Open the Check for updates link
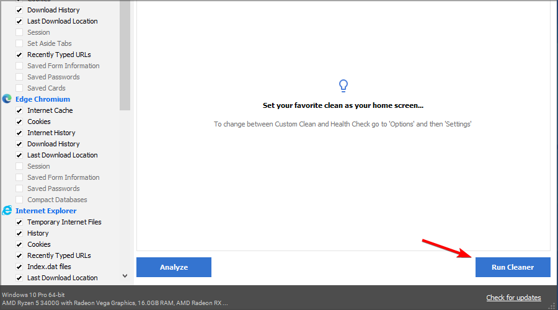This screenshot has width=558, height=310. click(x=513, y=298)
